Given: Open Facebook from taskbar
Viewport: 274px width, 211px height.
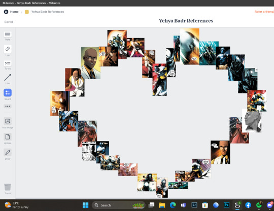Looking at the screenshot, I should pyautogui.click(x=248, y=205).
